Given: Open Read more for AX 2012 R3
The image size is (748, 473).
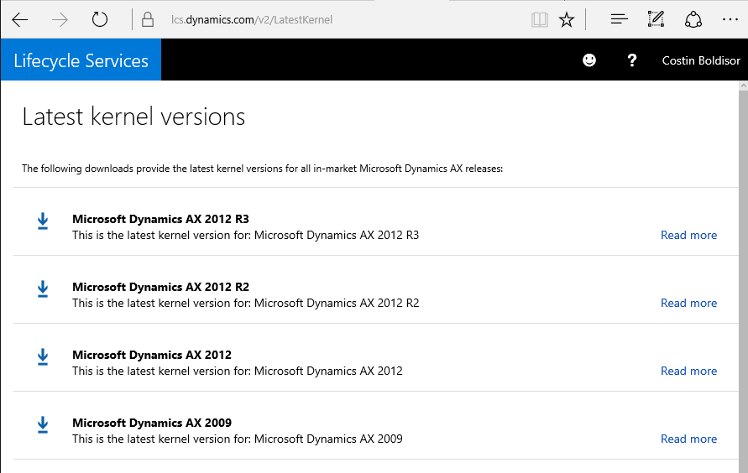Looking at the screenshot, I should pyautogui.click(x=688, y=236).
